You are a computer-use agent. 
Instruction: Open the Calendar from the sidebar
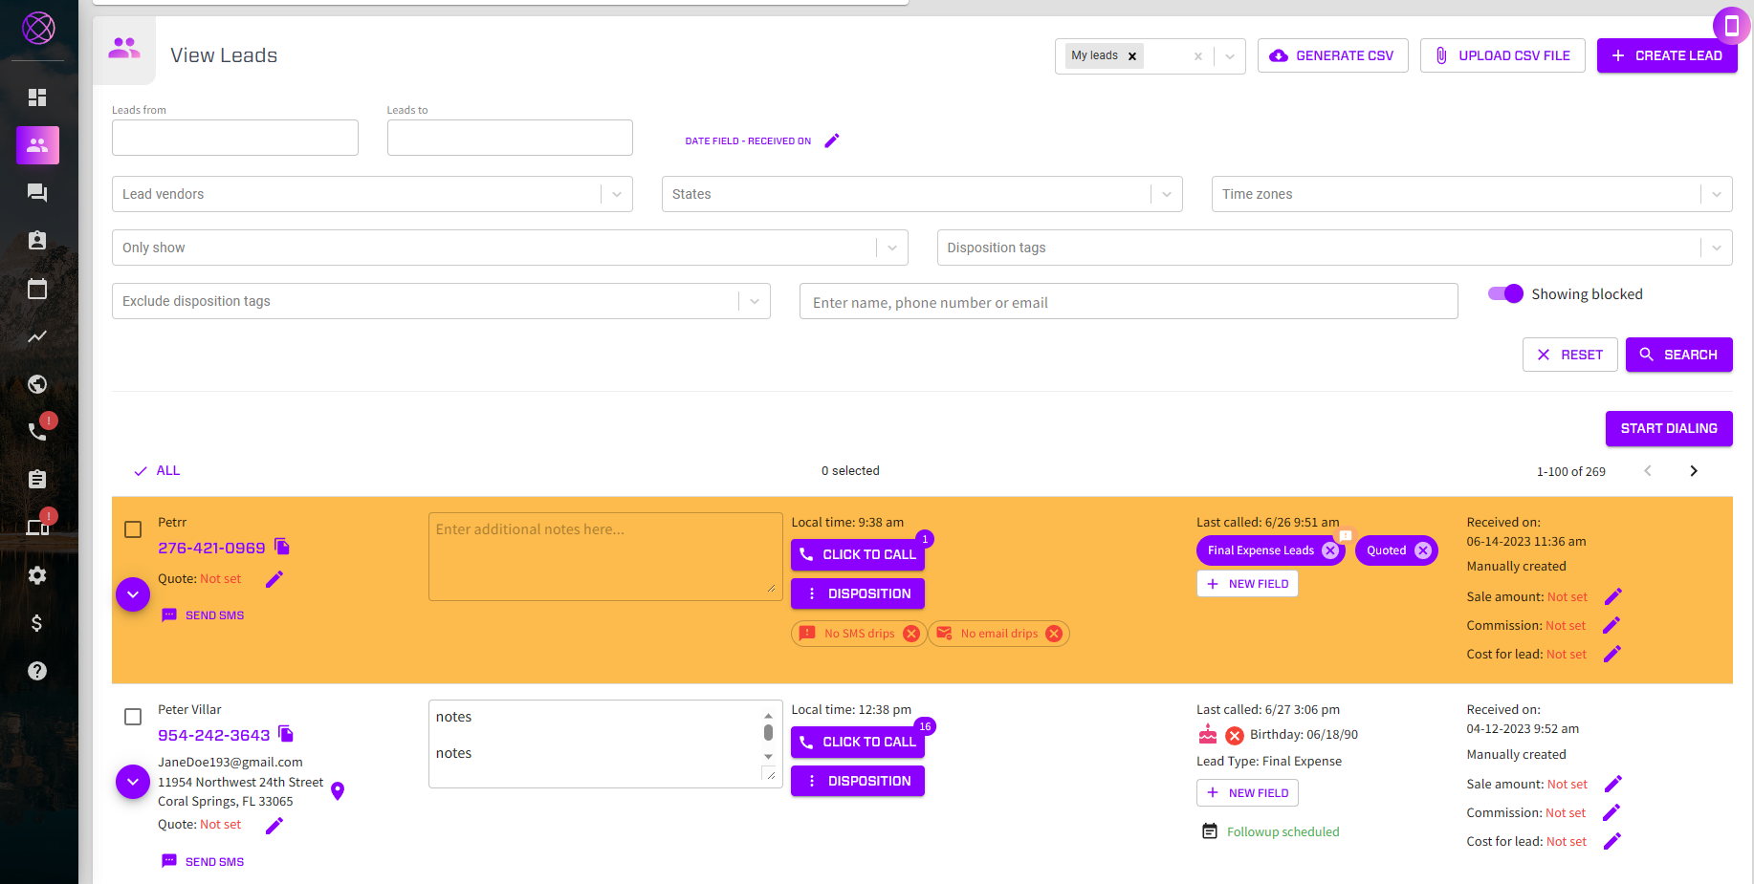click(x=37, y=289)
